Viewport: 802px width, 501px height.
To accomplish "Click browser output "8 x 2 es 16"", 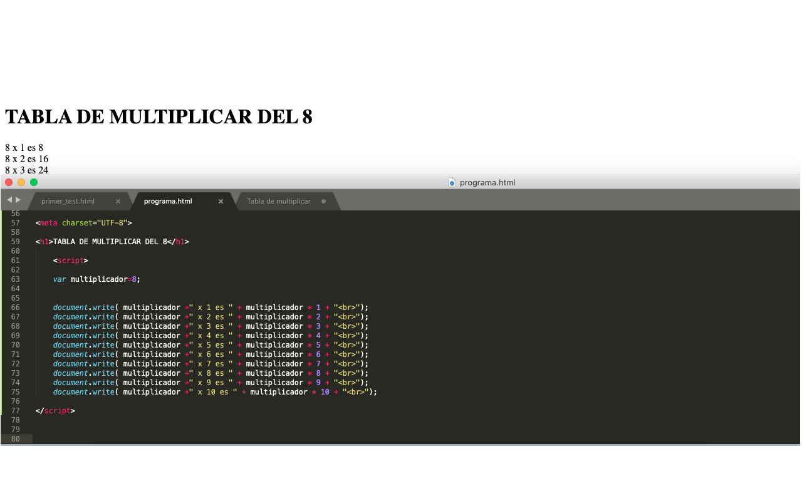I will pos(26,159).
